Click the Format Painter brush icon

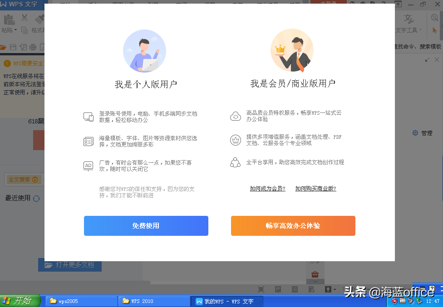39,19
